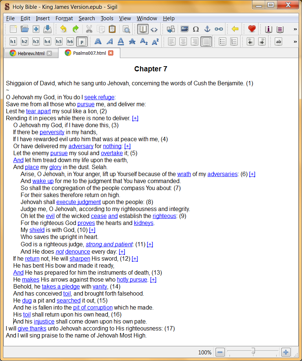
Task: Align text left
Action: pyautogui.click(x=172, y=42)
